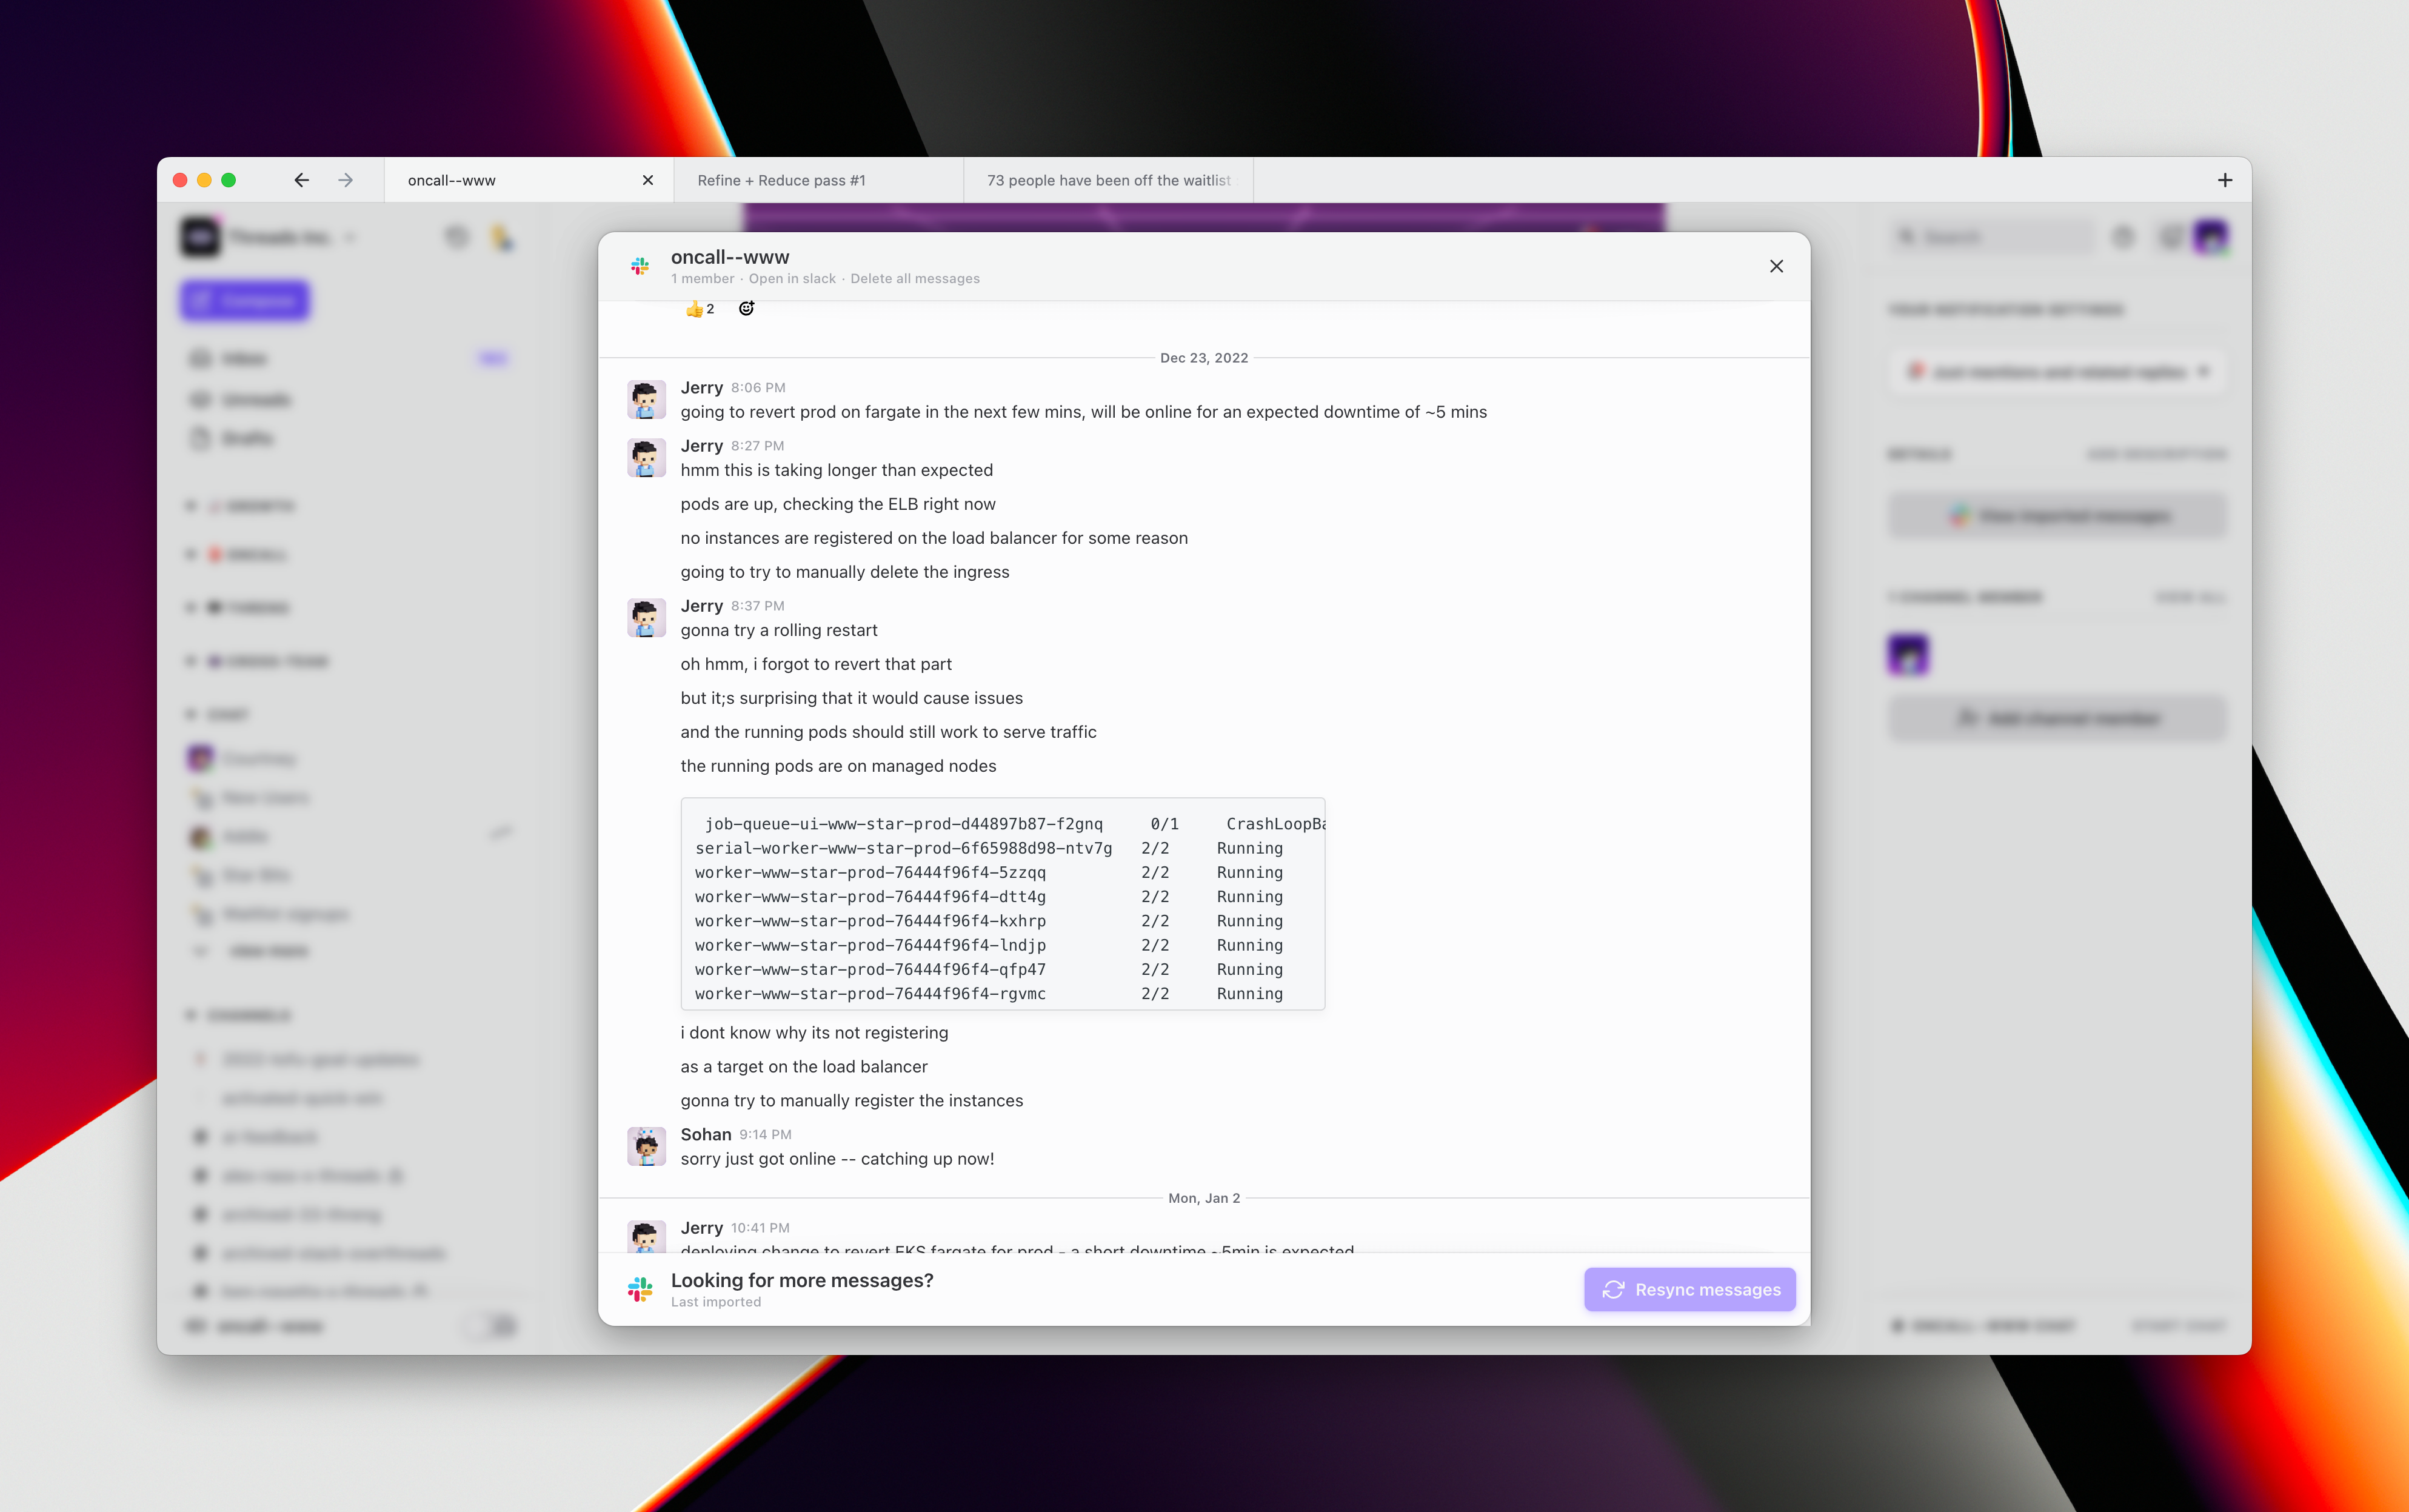Click Jerry's name on the 8:06 PM message
2409x1512 pixels.
[702, 387]
